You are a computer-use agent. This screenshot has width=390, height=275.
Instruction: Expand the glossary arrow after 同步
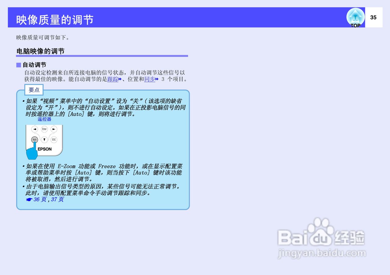pos(157,79)
